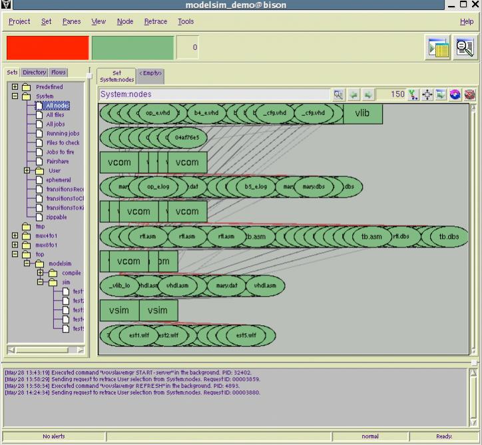Open the Project menu
The height and width of the screenshot is (445, 482).
19,21
